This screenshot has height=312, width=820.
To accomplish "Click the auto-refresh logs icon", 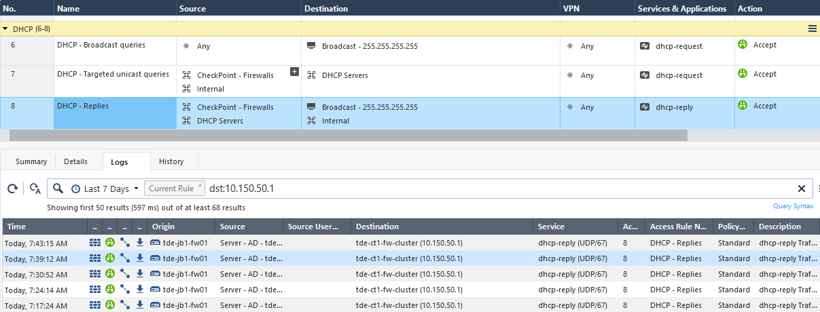I will coord(35,189).
